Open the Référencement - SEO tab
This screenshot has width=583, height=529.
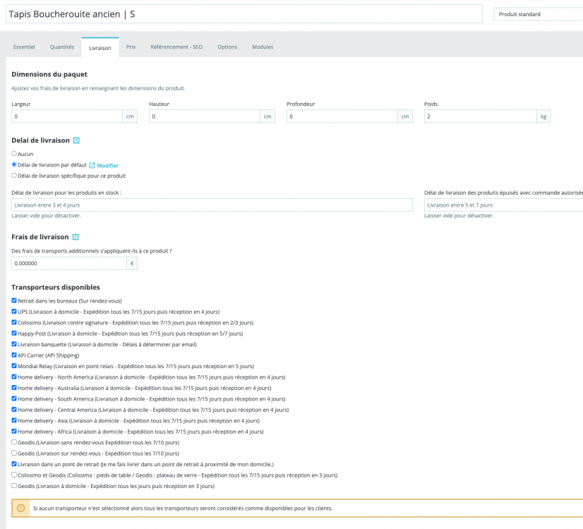pyautogui.click(x=176, y=47)
